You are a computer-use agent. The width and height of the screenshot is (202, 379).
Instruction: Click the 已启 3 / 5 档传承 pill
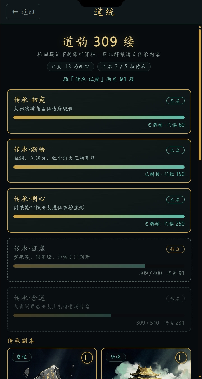click(124, 67)
